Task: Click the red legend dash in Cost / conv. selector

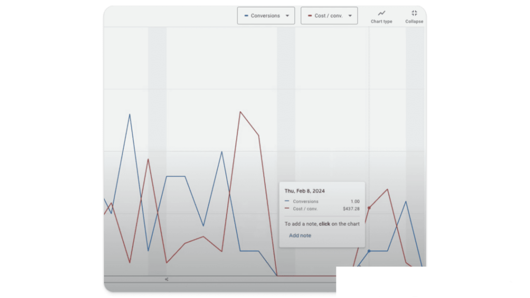Action: tap(311, 16)
